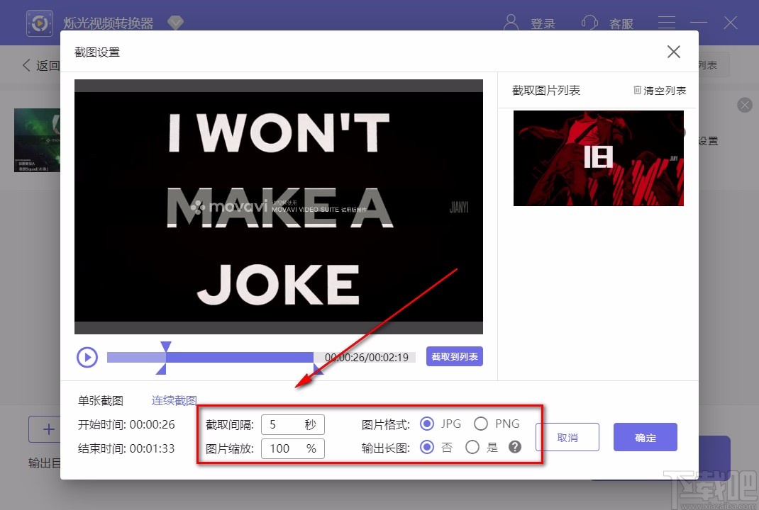Select JPG as the image format

pyautogui.click(x=427, y=423)
